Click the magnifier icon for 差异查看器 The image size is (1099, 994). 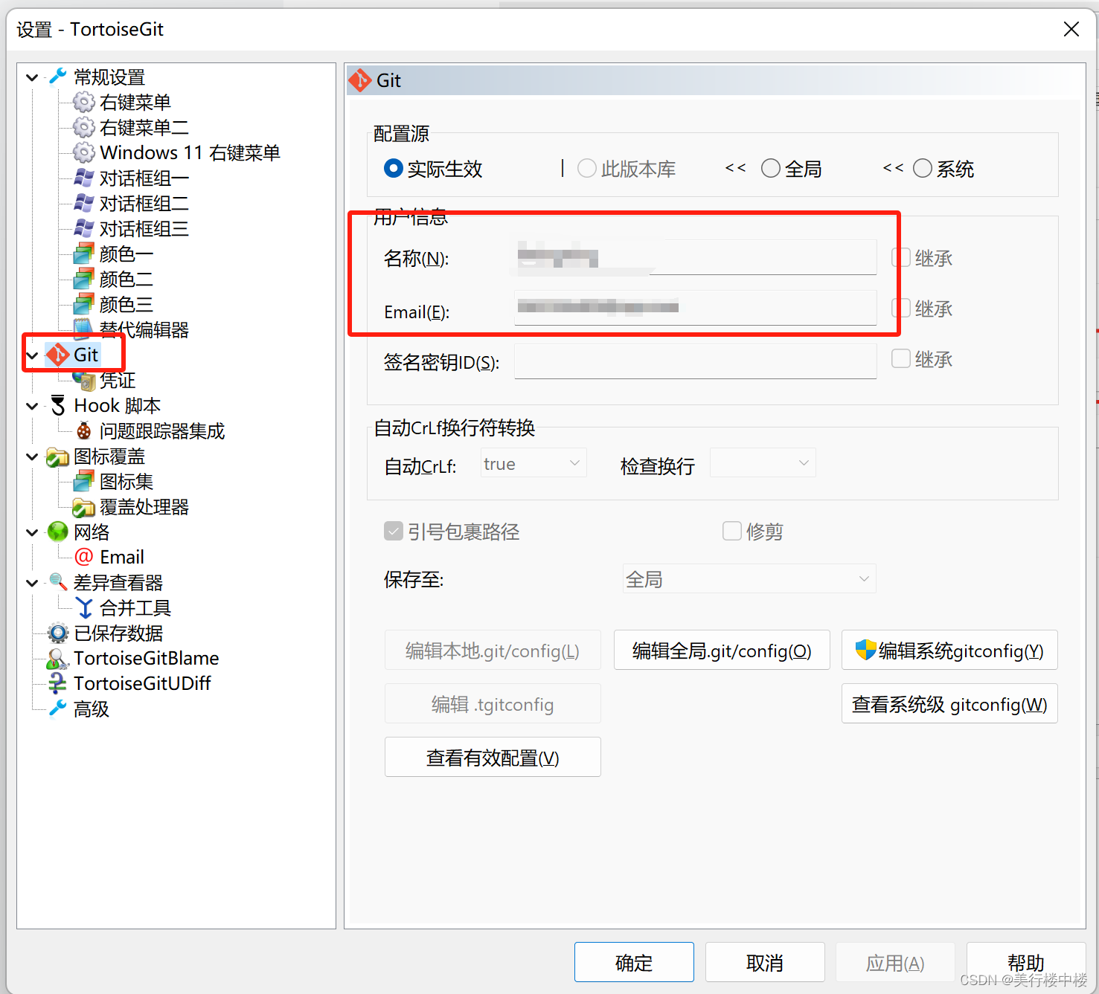click(x=58, y=582)
